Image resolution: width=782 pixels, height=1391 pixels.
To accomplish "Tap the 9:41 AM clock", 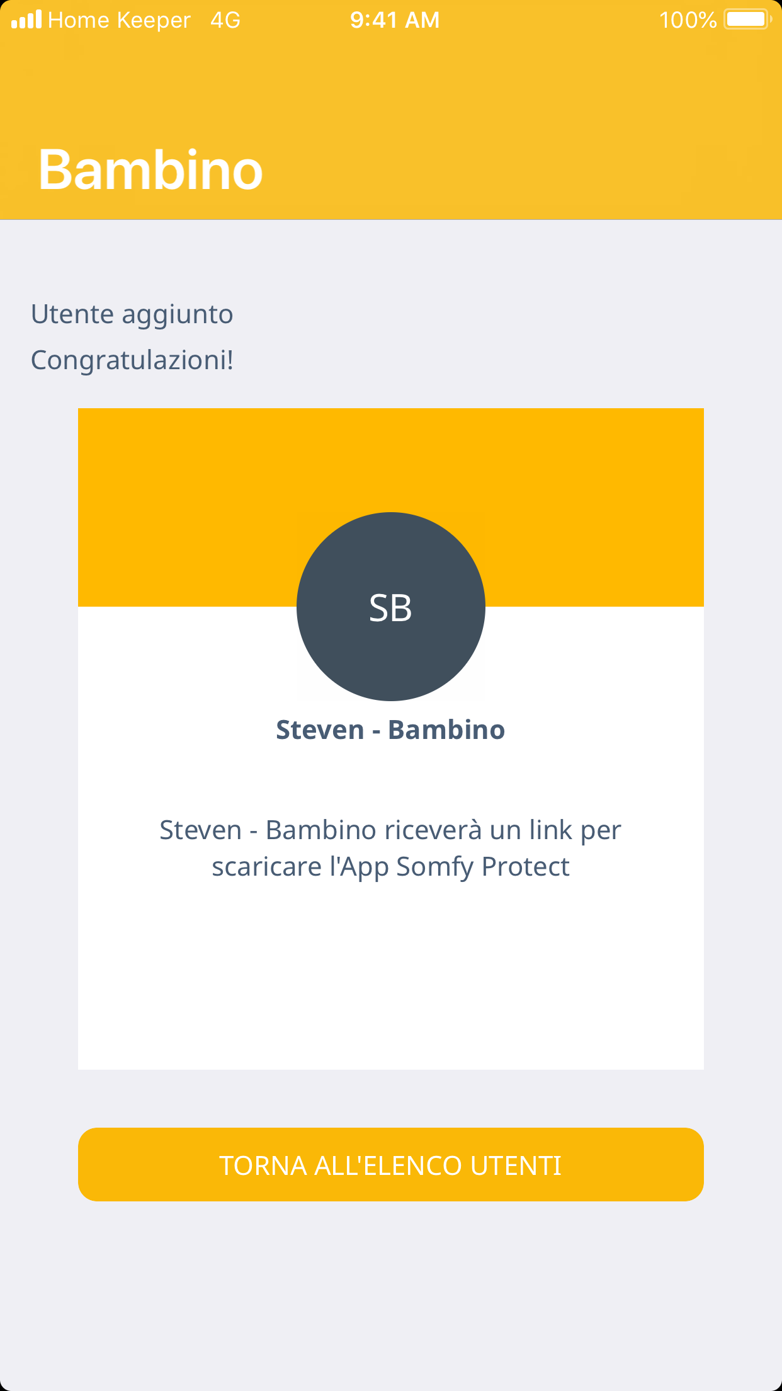I will (x=395, y=20).
